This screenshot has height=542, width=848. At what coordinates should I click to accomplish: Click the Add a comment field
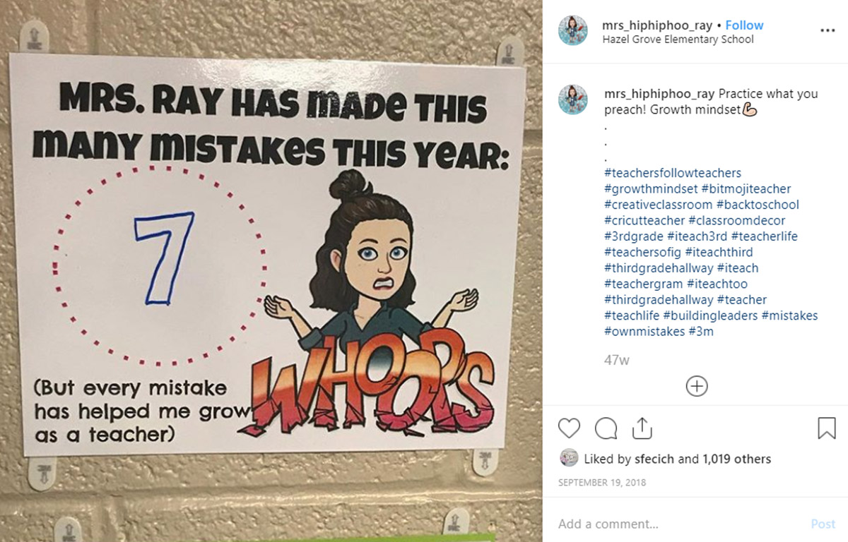coord(678,524)
